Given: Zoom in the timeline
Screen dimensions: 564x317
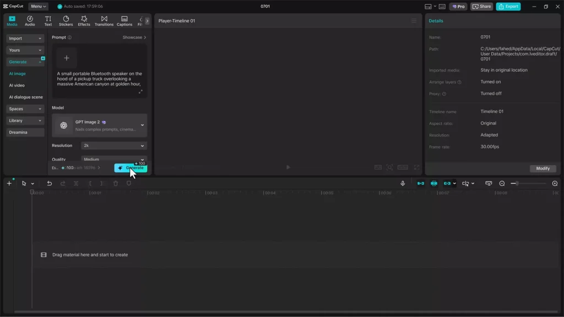Looking at the screenshot, I should pyautogui.click(x=555, y=183).
